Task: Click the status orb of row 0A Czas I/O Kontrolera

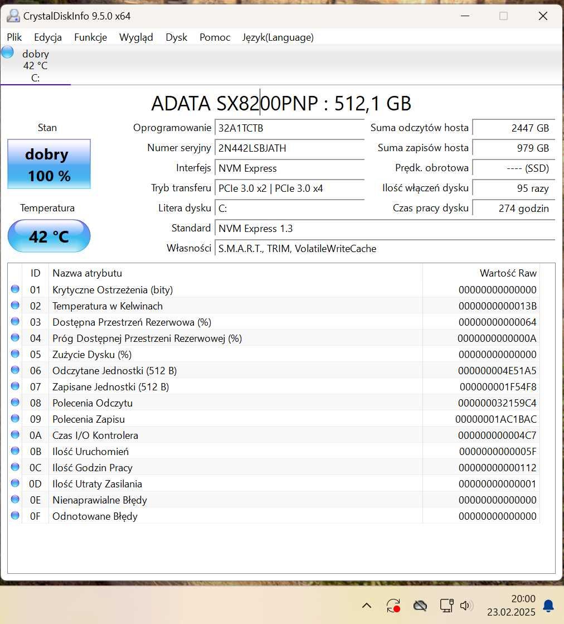Action: tap(15, 434)
